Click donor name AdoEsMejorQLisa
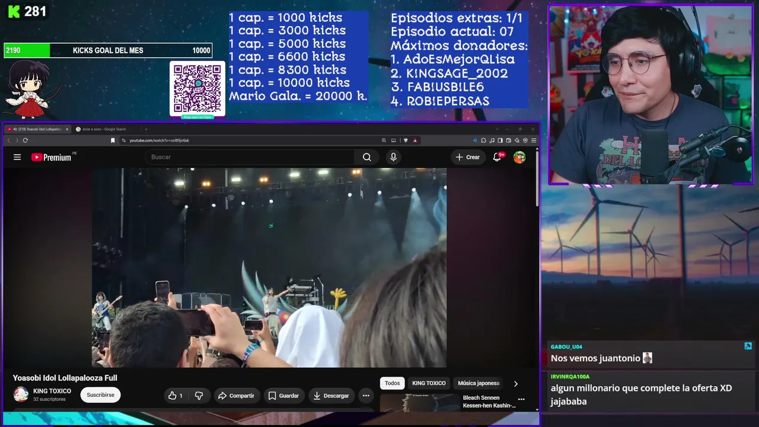 [459, 59]
